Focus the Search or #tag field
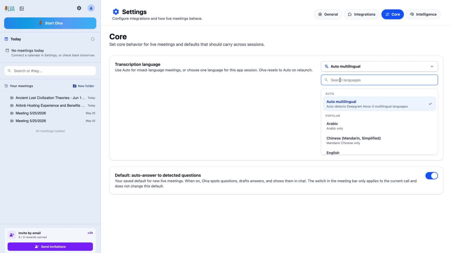This screenshot has width=451, height=253. [x=50, y=71]
